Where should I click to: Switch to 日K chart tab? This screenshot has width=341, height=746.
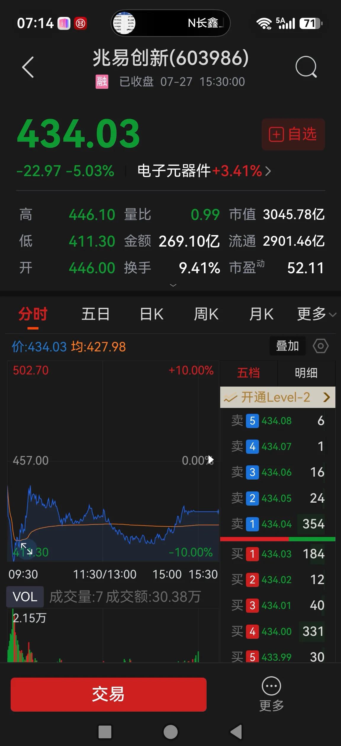[152, 314]
